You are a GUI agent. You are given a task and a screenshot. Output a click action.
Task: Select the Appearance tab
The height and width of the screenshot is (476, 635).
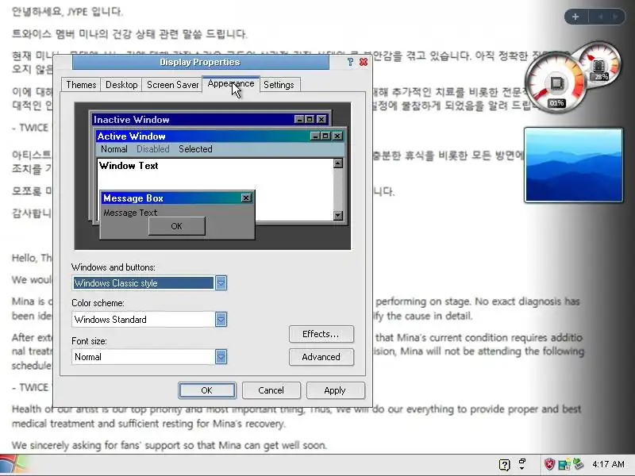click(231, 83)
